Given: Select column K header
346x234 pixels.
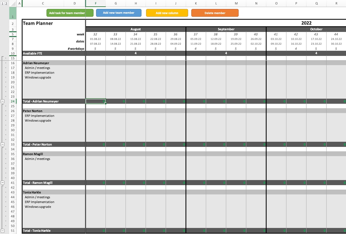Looking at the screenshot, I should (196, 3).
